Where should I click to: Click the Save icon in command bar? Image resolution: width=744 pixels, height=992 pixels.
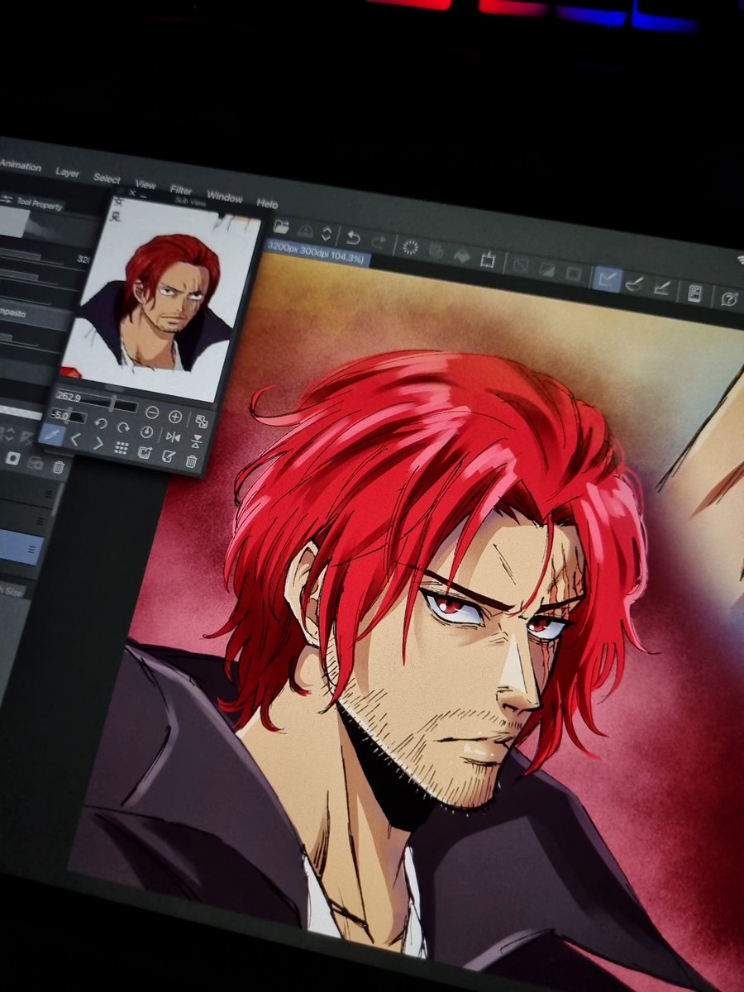tap(305, 231)
